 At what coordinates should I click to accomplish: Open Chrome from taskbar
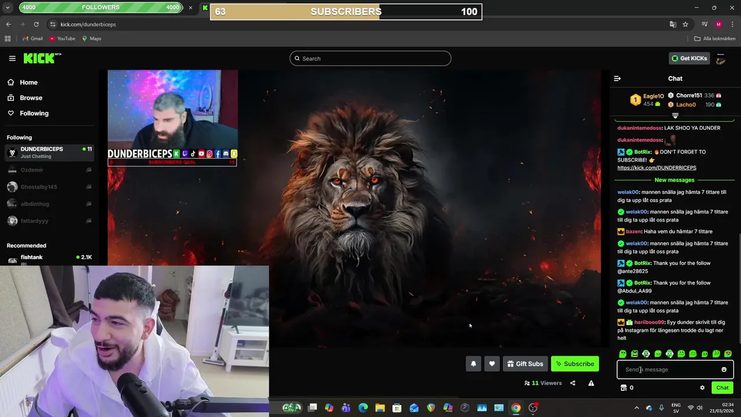click(x=516, y=408)
